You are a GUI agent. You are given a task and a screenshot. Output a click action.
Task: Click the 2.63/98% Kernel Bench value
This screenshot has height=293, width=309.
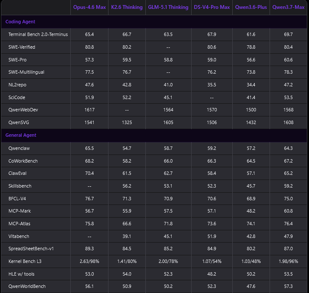(89, 261)
